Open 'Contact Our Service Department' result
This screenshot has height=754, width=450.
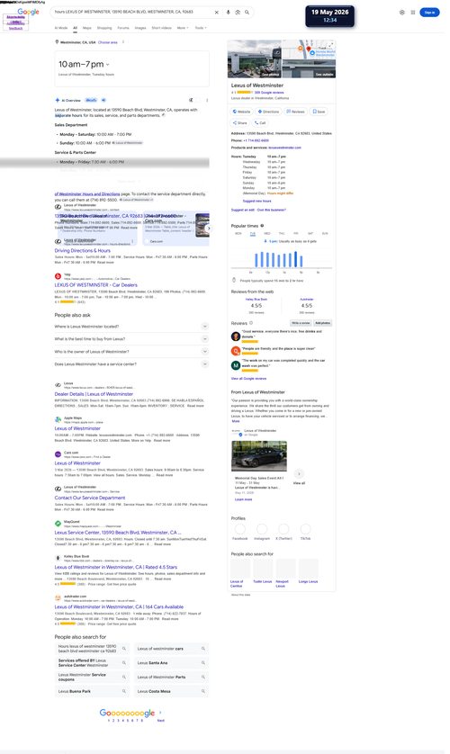(x=90, y=498)
